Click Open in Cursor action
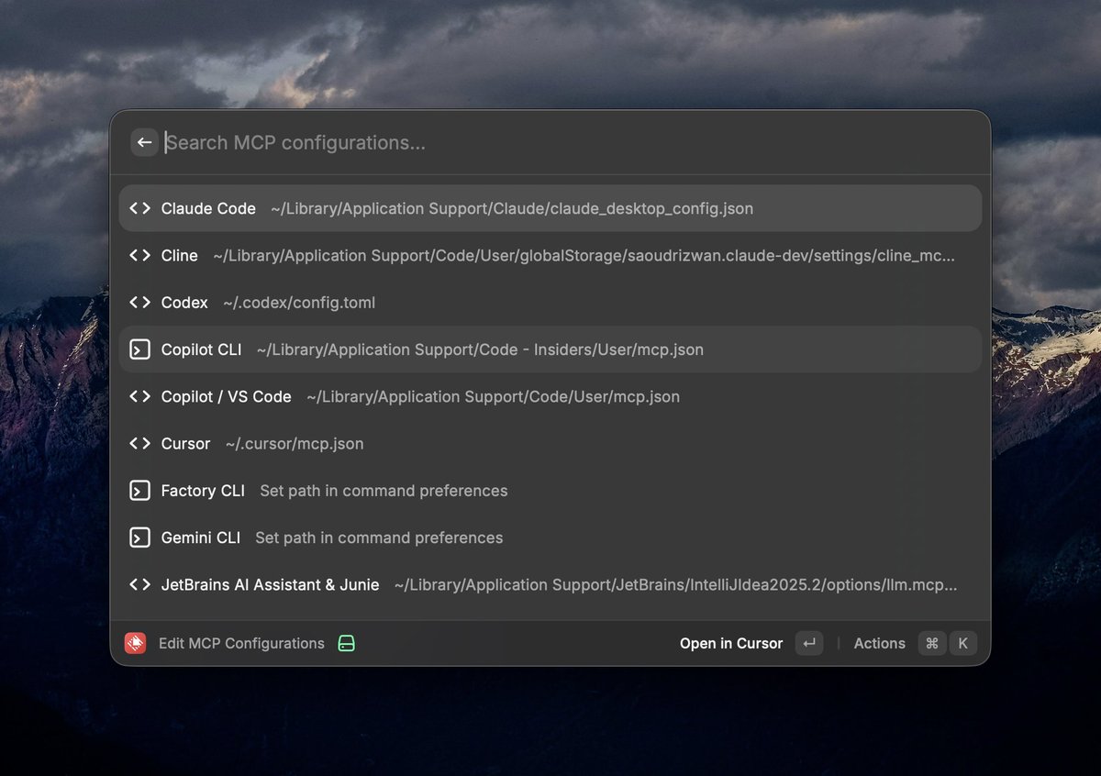The image size is (1101, 776). coord(731,643)
